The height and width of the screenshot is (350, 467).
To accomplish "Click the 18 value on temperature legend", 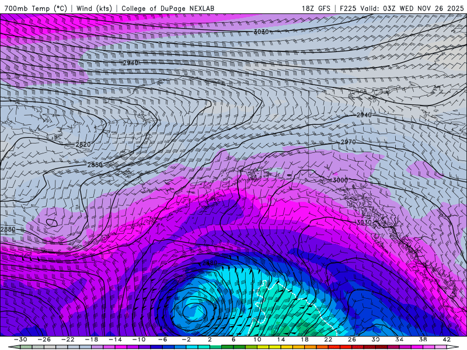I will [x=305, y=339].
